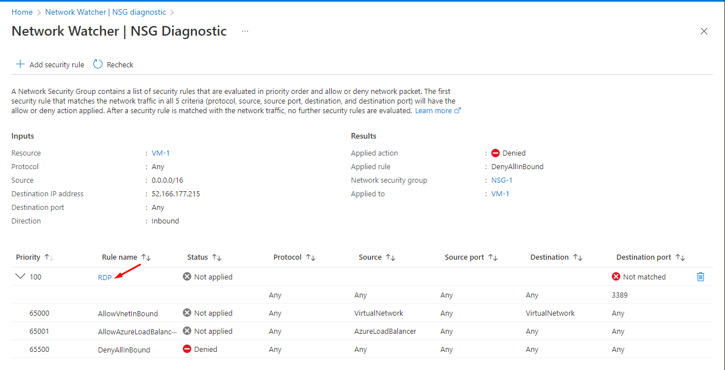Image resolution: width=725 pixels, height=370 pixels.
Task: Click the Not matched red icon
Action: point(616,277)
